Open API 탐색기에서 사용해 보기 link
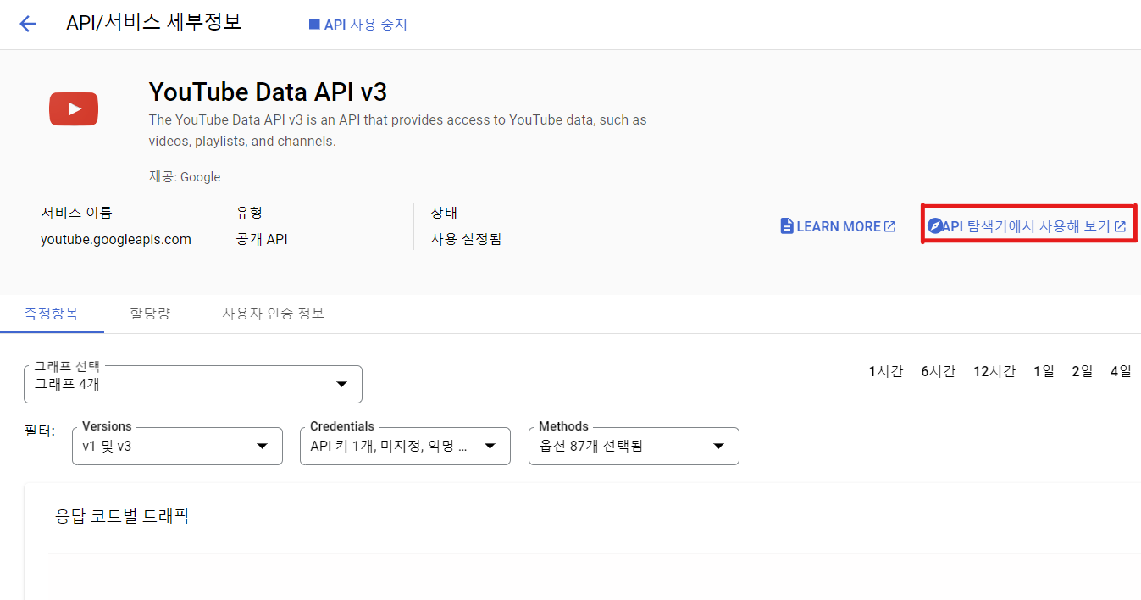The image size is (1141, 600). [x=1027, y=226]
